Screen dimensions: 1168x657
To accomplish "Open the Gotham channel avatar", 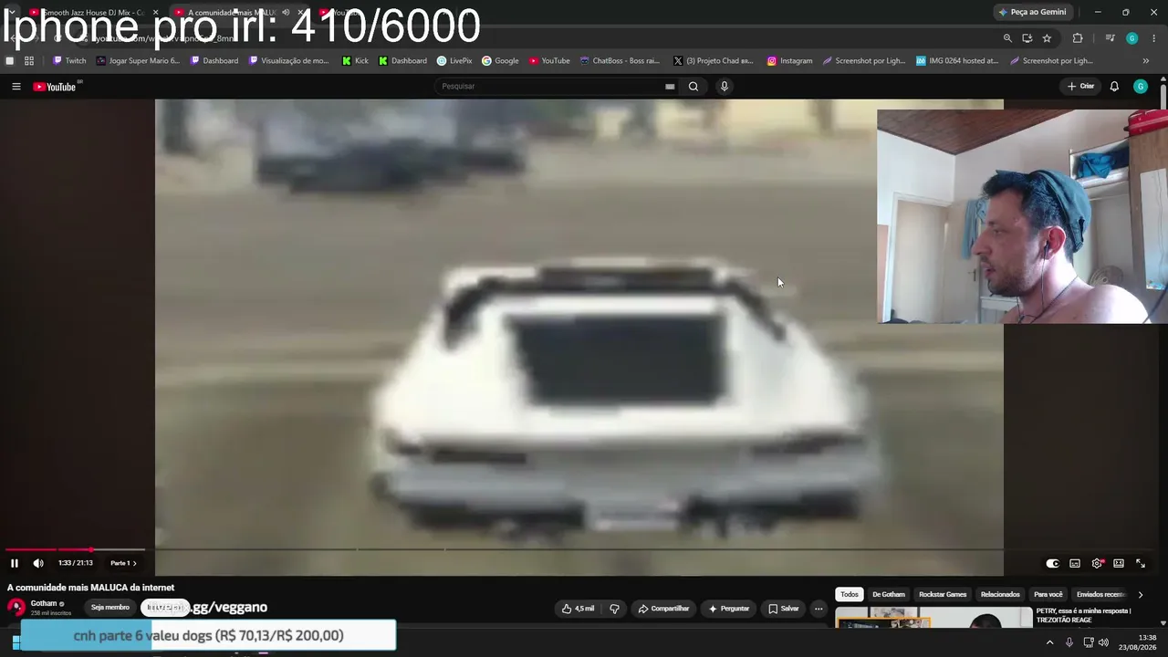I will point(16,608).
